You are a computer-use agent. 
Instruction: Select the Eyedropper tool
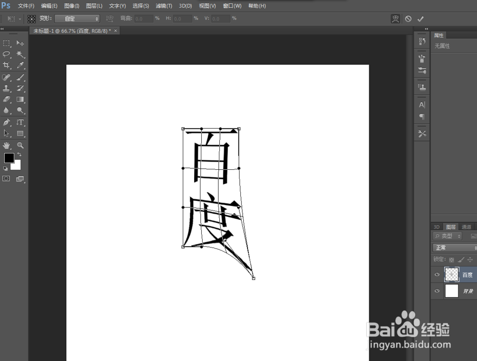coord(20,65)
